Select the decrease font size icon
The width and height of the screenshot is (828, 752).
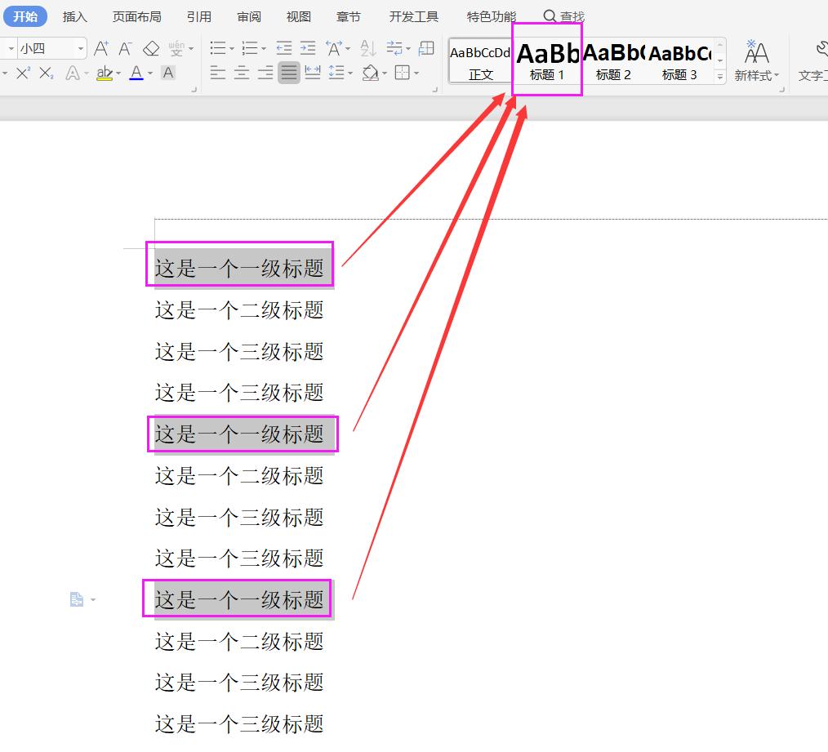click(124, 47)
